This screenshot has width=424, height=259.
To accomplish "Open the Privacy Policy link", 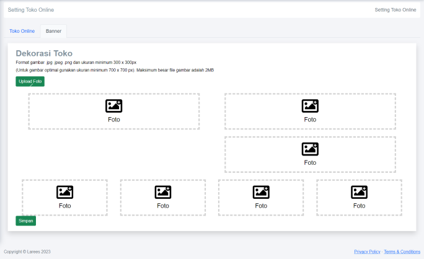I will point(367,252).
